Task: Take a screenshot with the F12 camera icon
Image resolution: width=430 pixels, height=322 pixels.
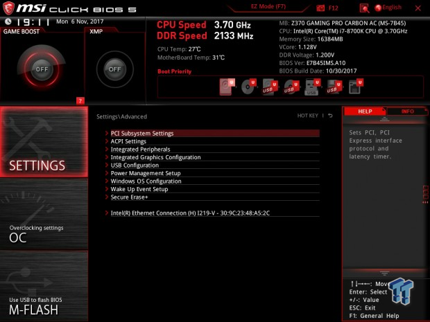Action: (x=320, y=8)
